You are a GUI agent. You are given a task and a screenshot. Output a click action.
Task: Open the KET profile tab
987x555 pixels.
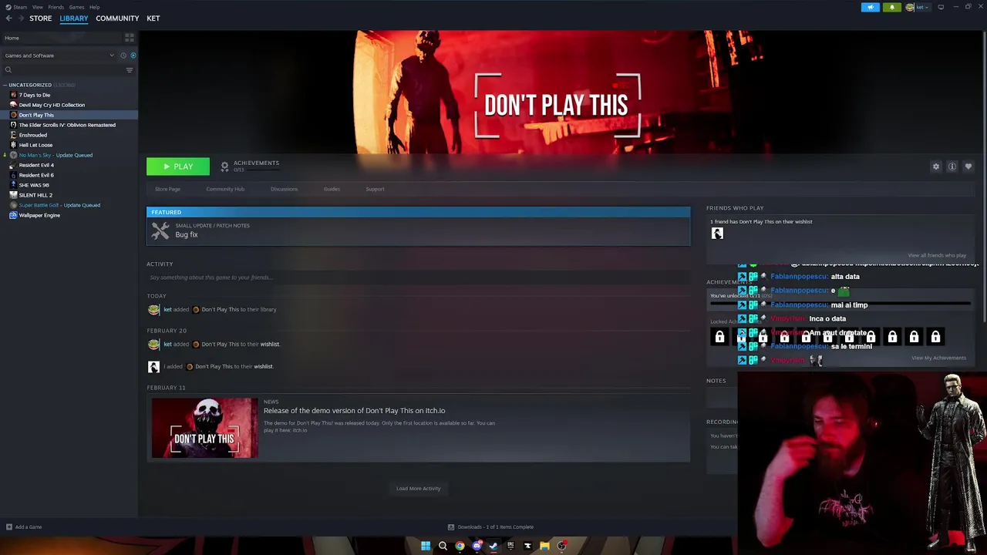point(153,18)
